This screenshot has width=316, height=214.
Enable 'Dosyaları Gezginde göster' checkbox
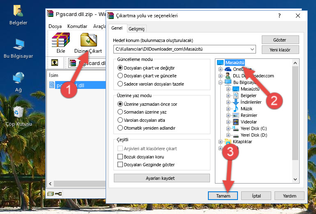click(120, 165)
